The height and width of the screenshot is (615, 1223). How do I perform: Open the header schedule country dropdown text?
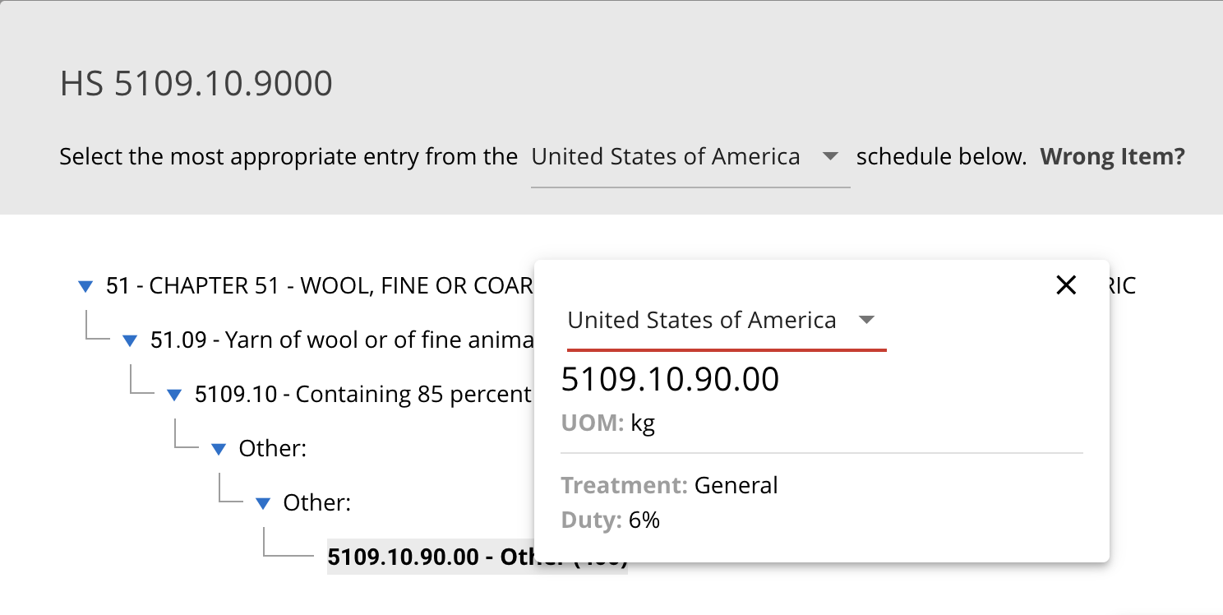click(666, 156)
